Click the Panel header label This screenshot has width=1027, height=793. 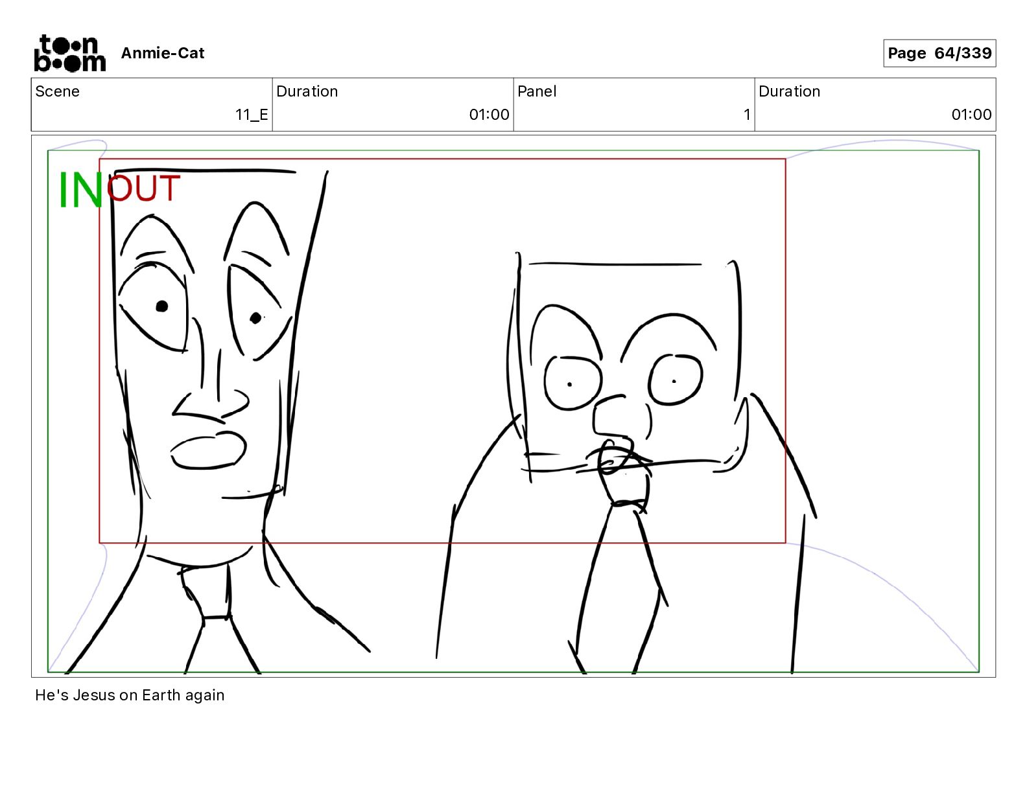537,91
